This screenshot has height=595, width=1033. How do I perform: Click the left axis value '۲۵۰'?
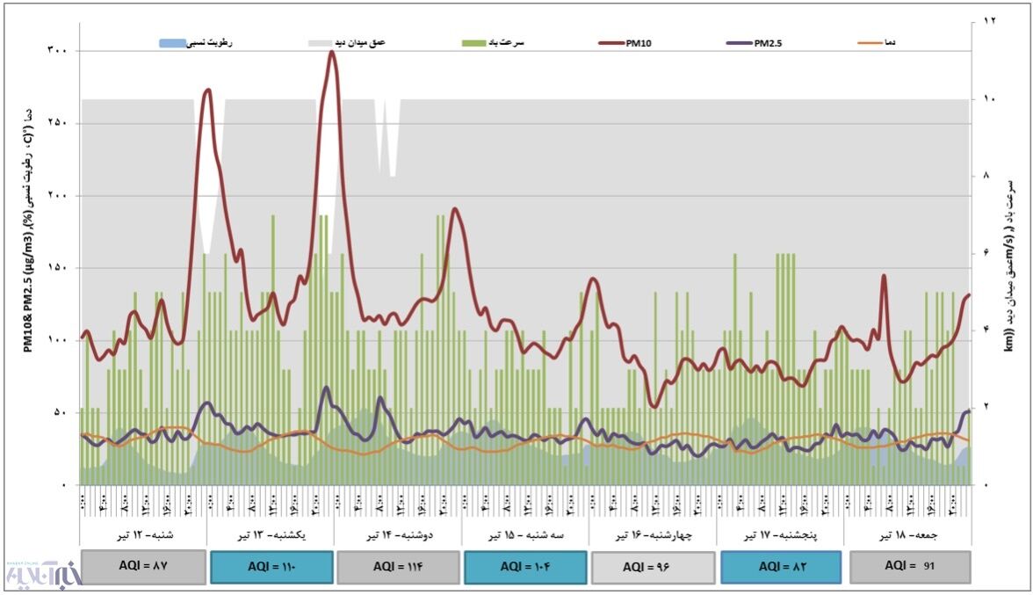point(56,124)
